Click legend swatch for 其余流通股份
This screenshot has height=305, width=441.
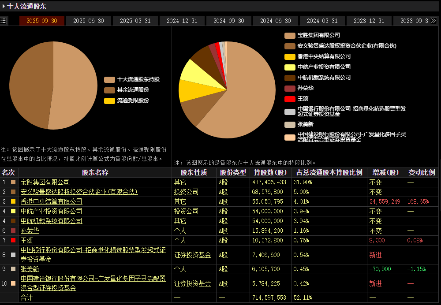pos(109,90)
